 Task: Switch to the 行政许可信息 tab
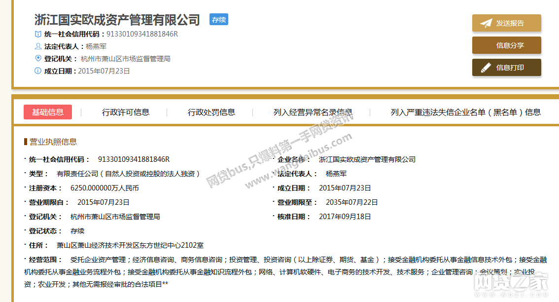pos(126,112)
